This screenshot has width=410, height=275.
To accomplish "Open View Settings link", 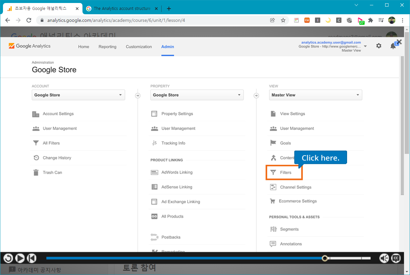I will coord(292,114).
